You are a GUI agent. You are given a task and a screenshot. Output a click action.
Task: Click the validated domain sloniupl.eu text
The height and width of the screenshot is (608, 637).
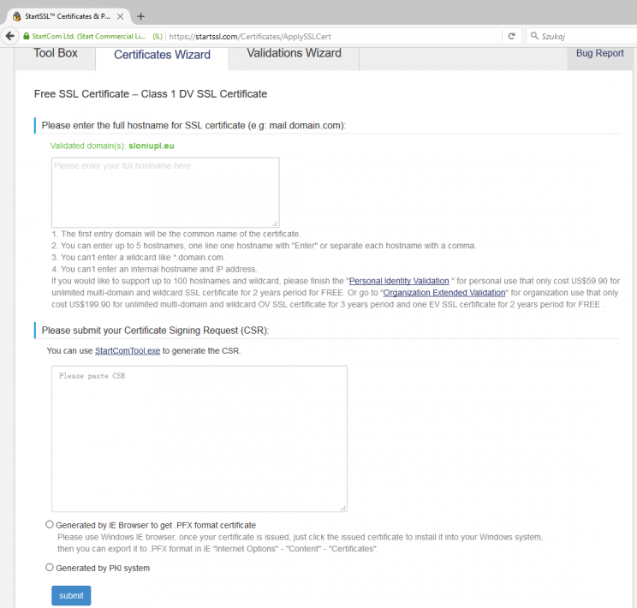coord(152,146)
